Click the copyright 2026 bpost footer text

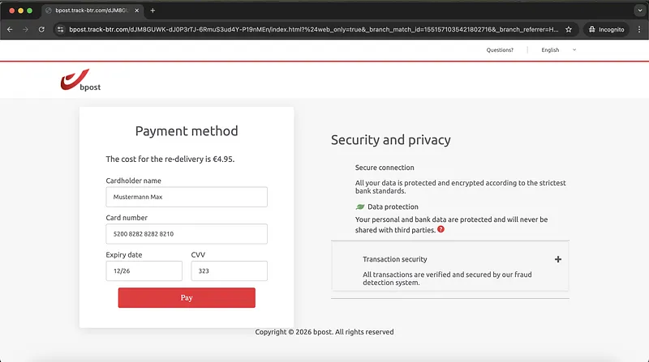click(324, 332)
